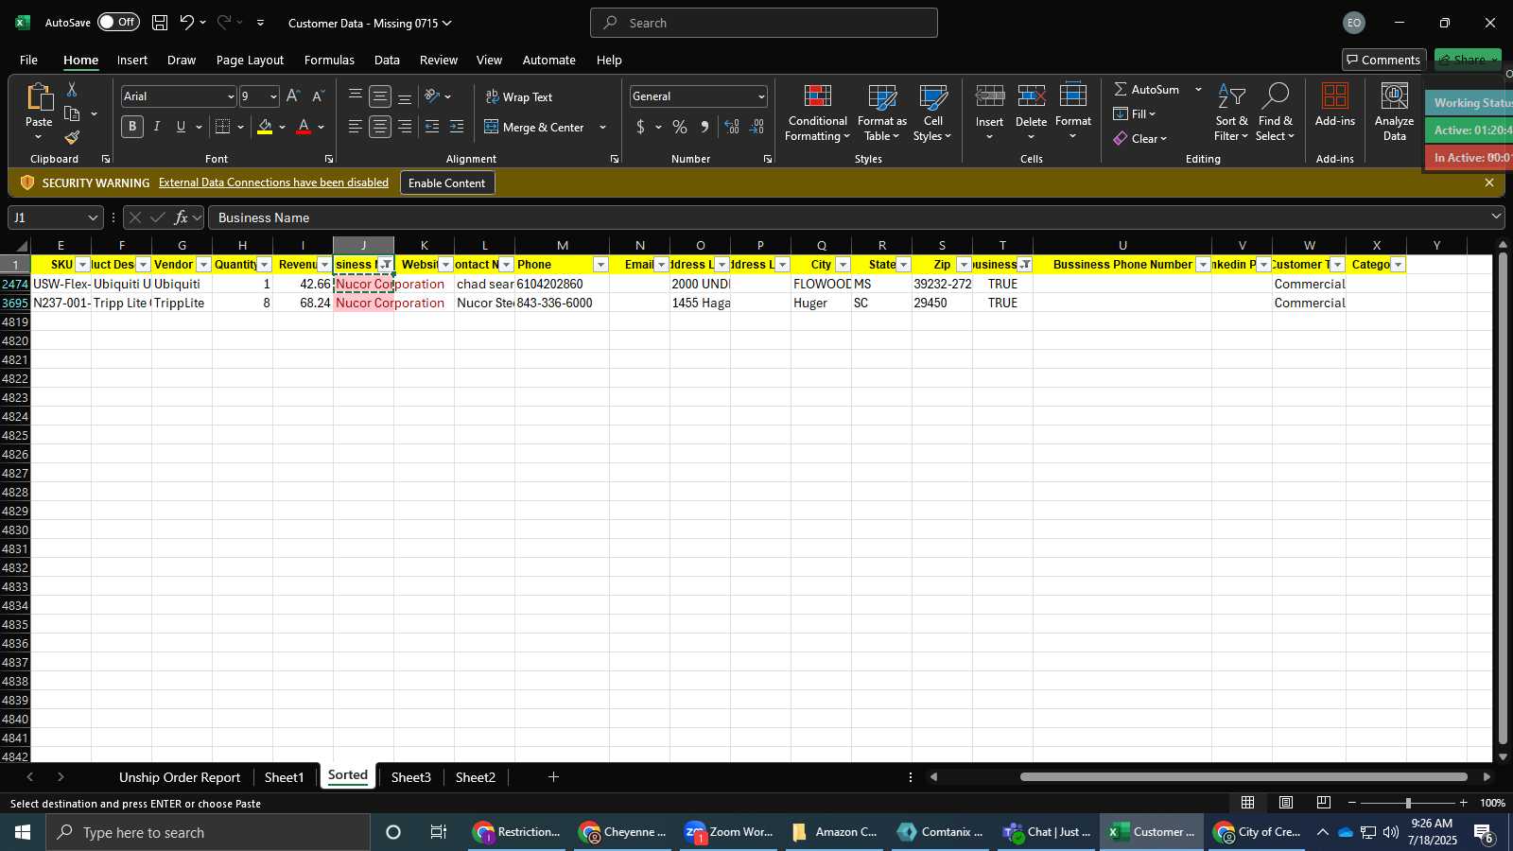Click the Insert Function fx icon
Screen dimensions: 1513x851
[x=181, y=217]
